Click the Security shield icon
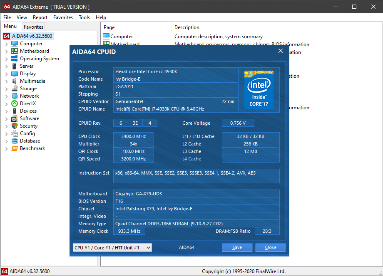The height and width of the screenshot is (276, 383). (15, 126)
